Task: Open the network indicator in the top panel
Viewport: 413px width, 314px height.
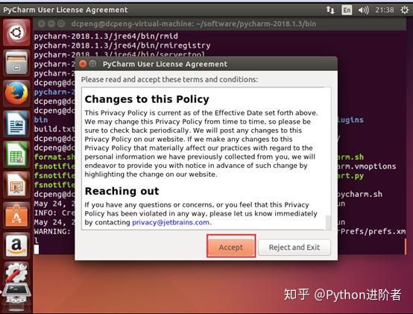Action: (330, 10)
